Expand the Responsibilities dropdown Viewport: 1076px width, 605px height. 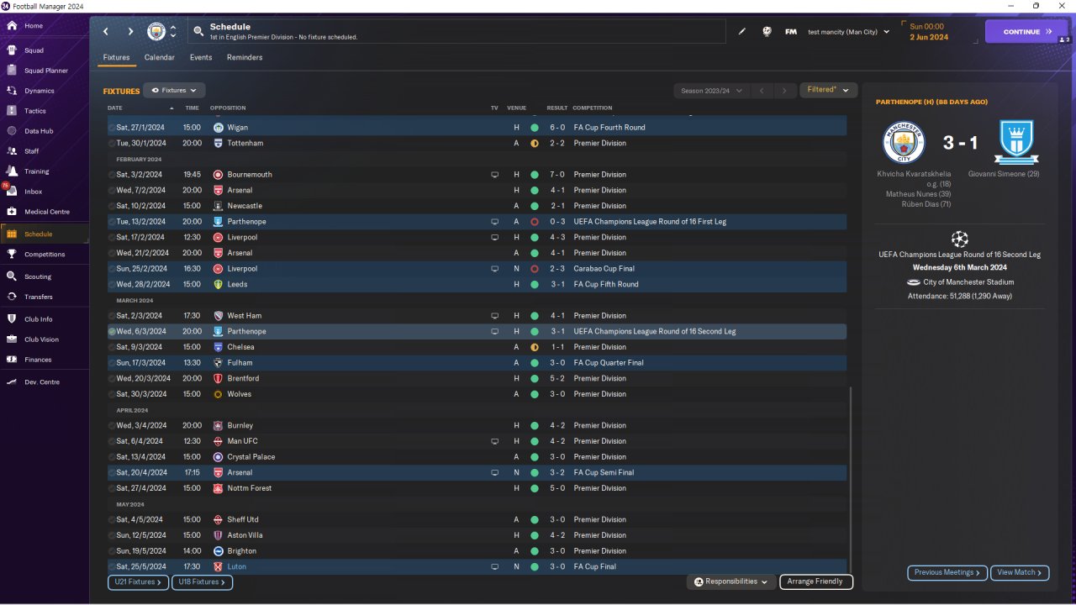click(731, 581)
